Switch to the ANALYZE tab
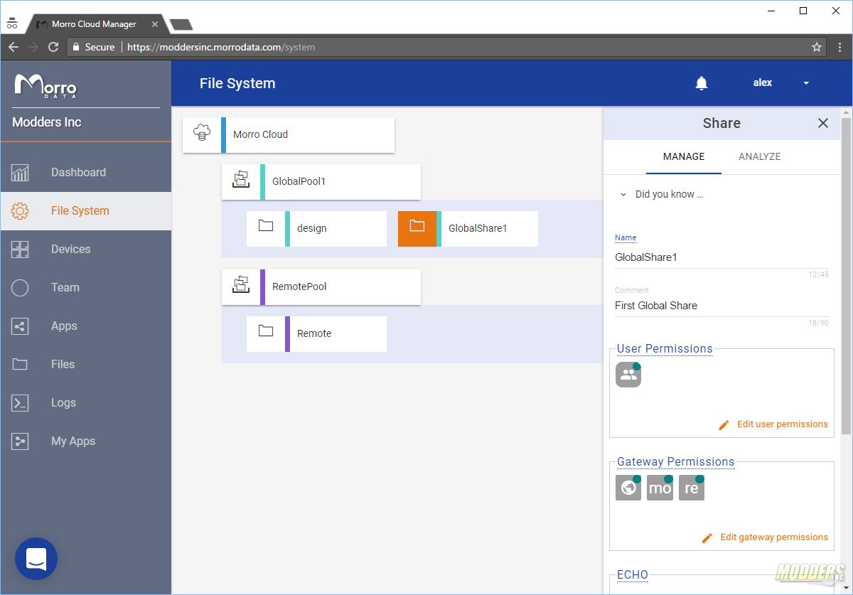 click(760, 156)
